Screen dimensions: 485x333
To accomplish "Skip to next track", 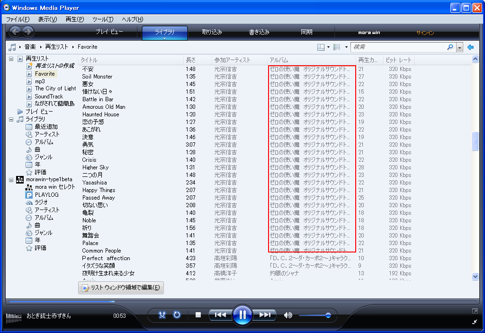I will 265,315.
